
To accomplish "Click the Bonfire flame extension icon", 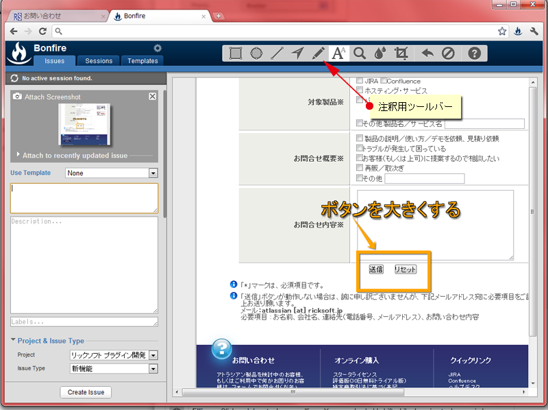I will pyautogui.click(x=518, y=31).
